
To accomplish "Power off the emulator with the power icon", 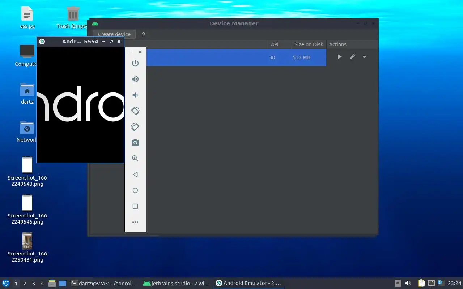I will [x=135, y=63].
